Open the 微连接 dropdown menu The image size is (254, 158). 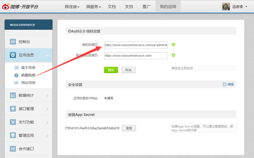tap(72, 7)
